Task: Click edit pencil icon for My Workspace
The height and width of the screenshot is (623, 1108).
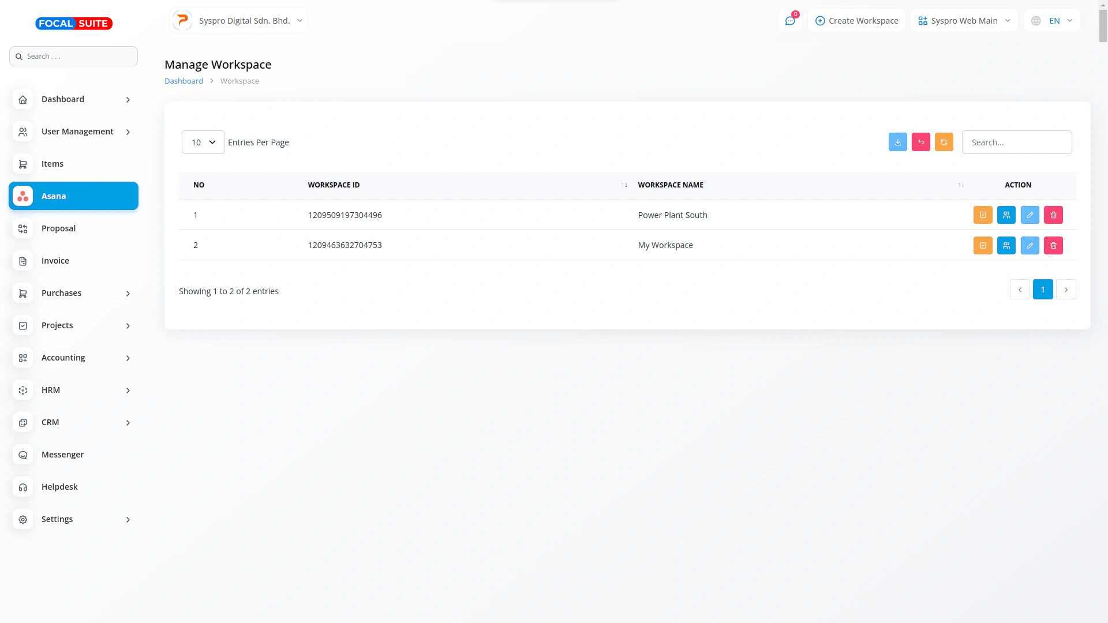Action: tap(1030, 245)
